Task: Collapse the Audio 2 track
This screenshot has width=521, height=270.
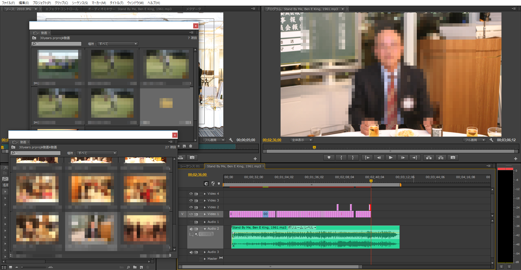Action: pos(205,229)
